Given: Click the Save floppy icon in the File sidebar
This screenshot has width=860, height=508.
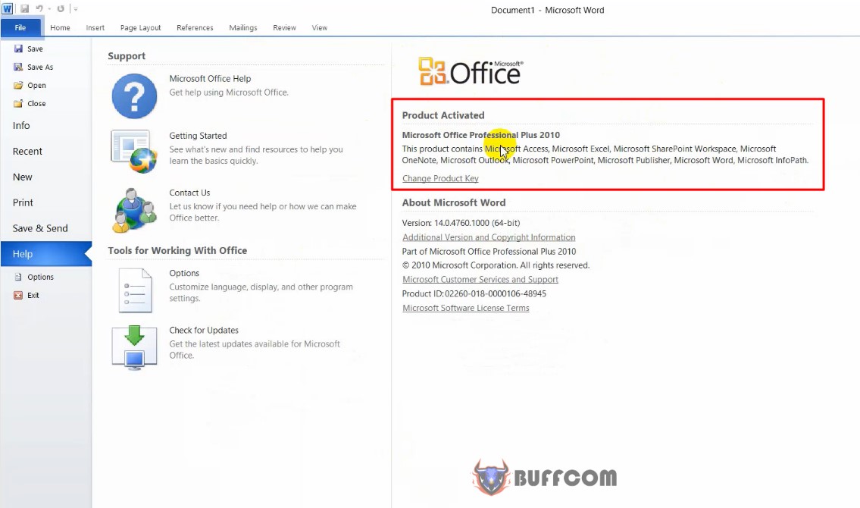Looking at the screenshot, I should pos(18,49).
